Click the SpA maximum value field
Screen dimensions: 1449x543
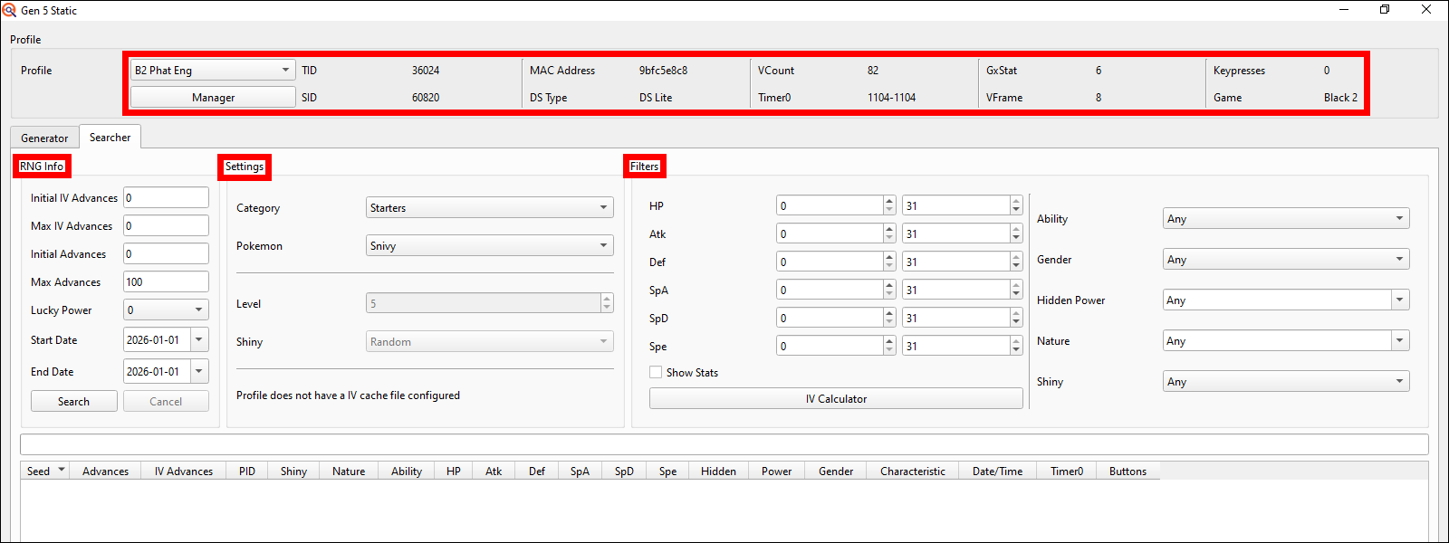(956, 290)
